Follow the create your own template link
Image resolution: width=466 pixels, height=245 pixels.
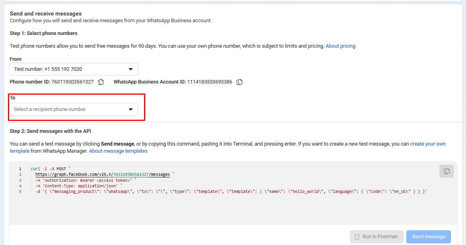(x=428, y=144)
